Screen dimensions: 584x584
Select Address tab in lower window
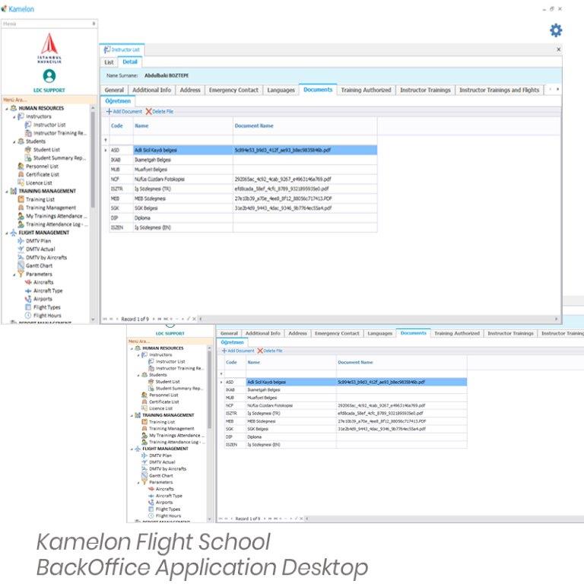tap(297, 333)
